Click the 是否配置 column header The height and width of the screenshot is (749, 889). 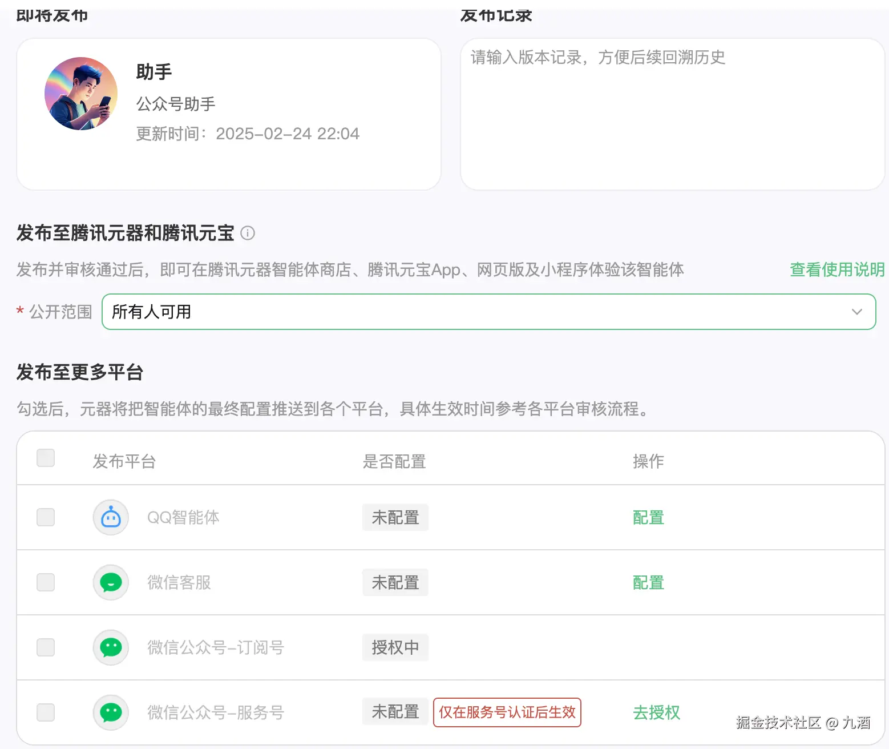394,461
